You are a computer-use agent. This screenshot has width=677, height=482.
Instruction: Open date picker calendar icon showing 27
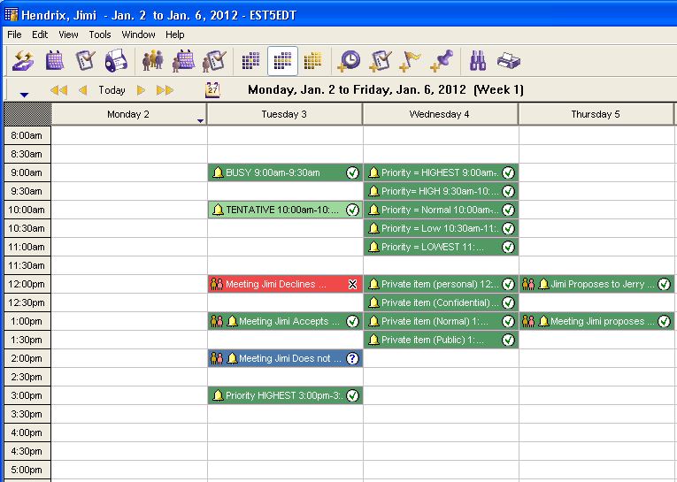[212, 89]
